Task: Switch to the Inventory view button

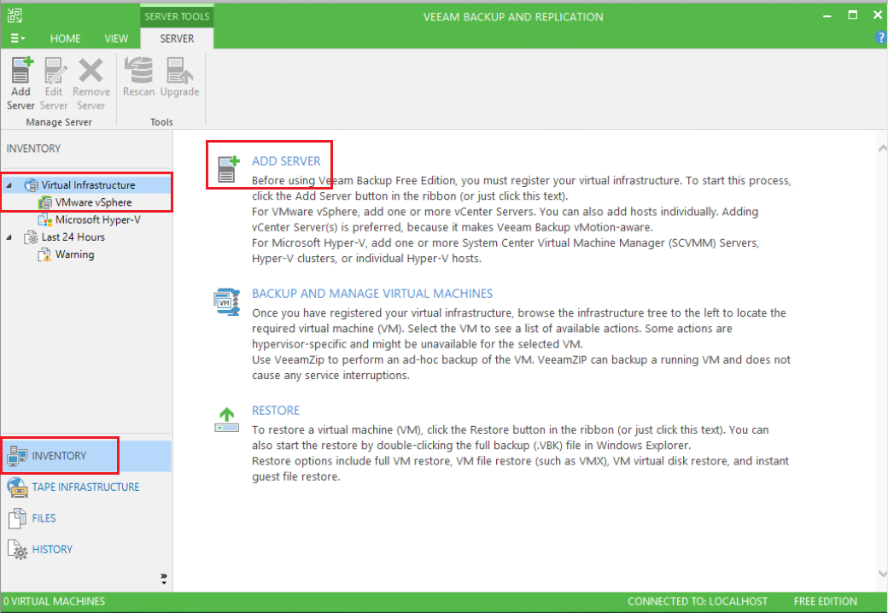Action: point(86,456)
